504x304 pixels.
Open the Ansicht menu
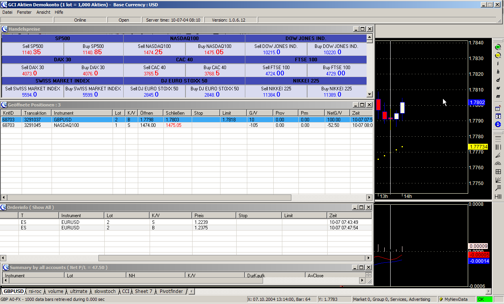43,12
